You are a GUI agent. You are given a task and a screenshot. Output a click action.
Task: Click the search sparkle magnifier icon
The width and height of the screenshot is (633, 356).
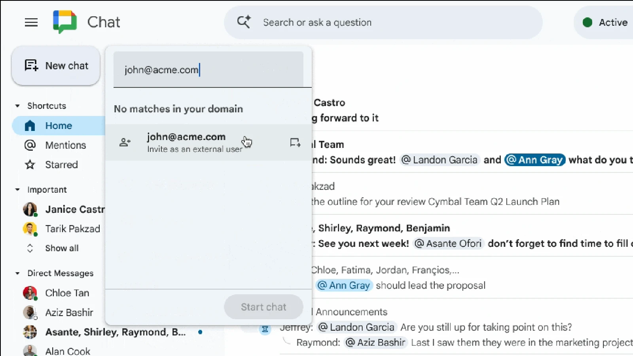[244, 22]
